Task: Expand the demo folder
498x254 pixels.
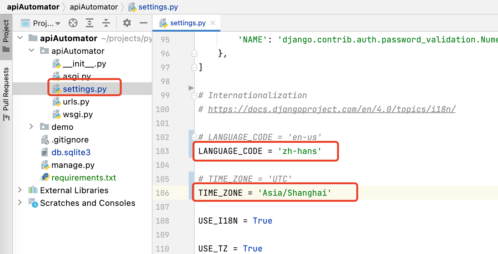Action: (x=31, y=127)
